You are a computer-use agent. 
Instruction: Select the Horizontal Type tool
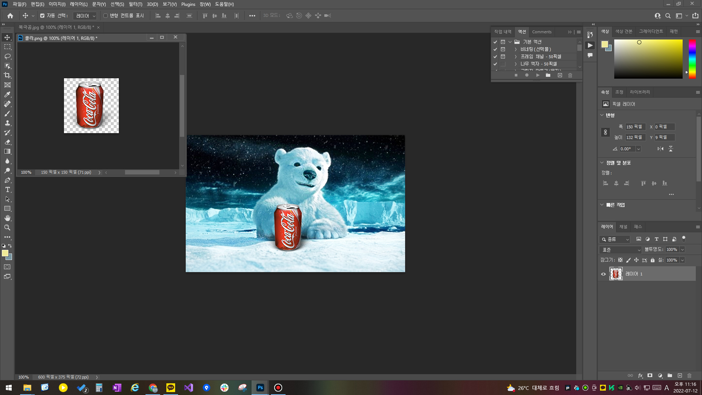[x=7, y=190]
